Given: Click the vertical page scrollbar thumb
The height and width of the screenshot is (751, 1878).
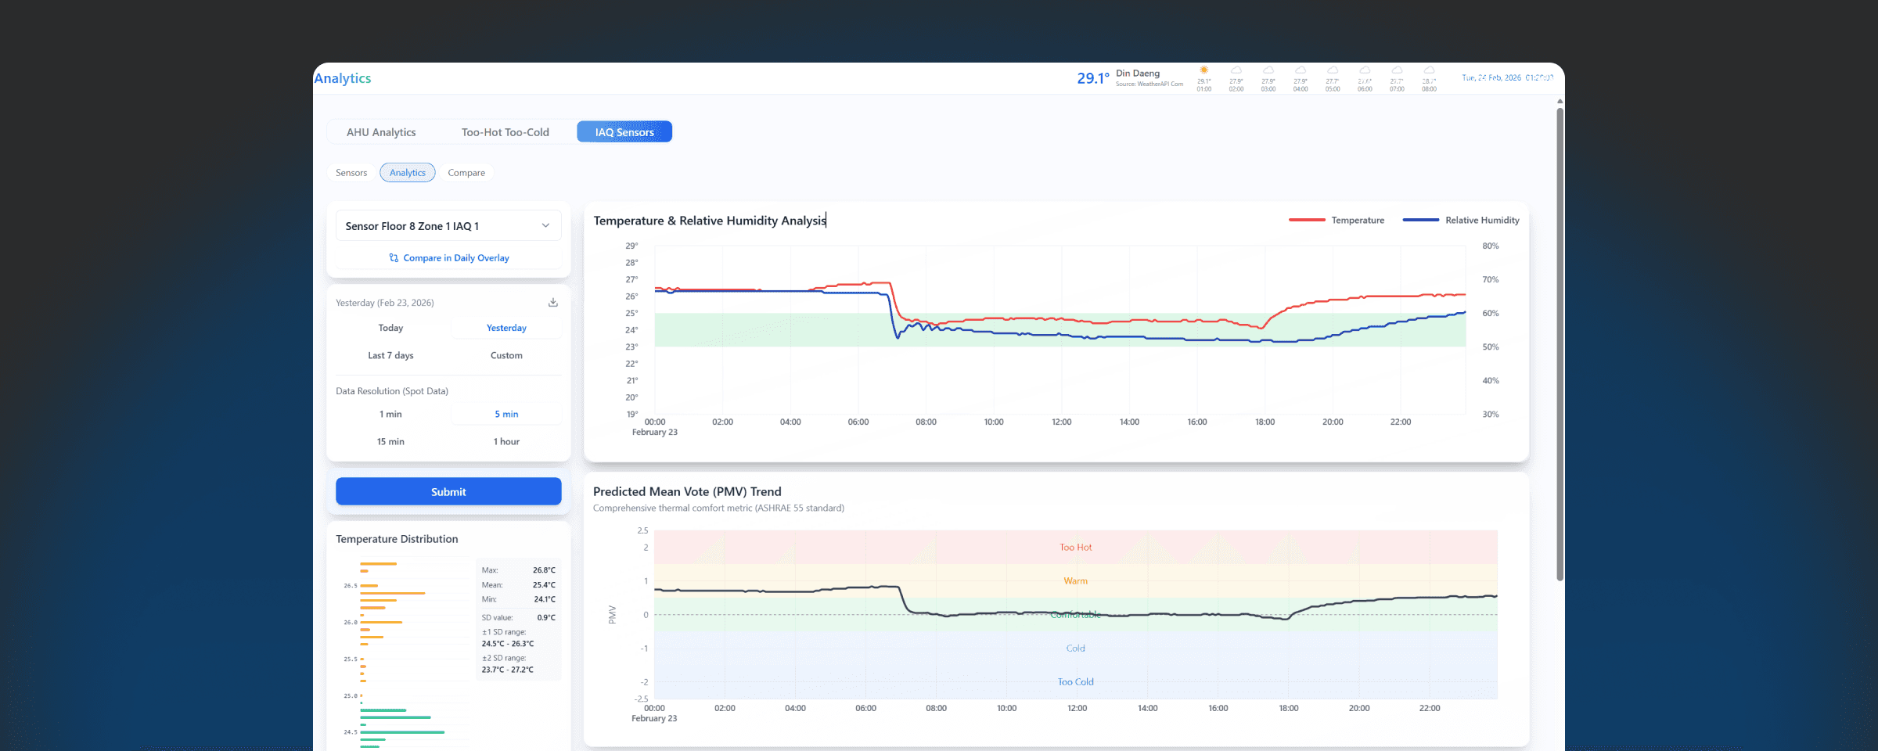Looking at the screenshot, I should pos(1560,344).
